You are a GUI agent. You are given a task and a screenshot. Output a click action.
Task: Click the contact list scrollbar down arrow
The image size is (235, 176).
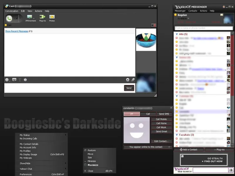pos(232,145)
